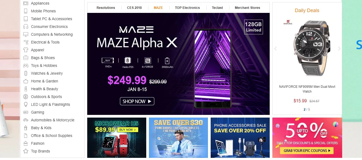Click the light bulb icon for LED Light

[x=26, y=104]
